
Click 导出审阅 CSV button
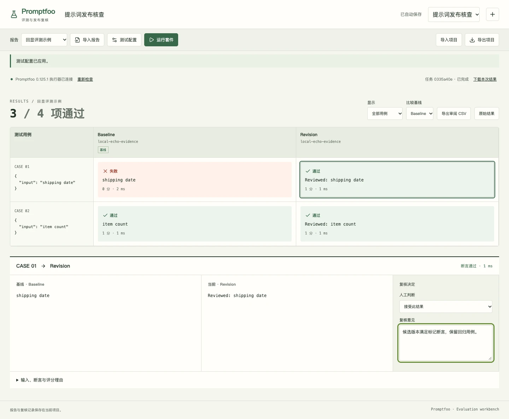coord(454,114)
